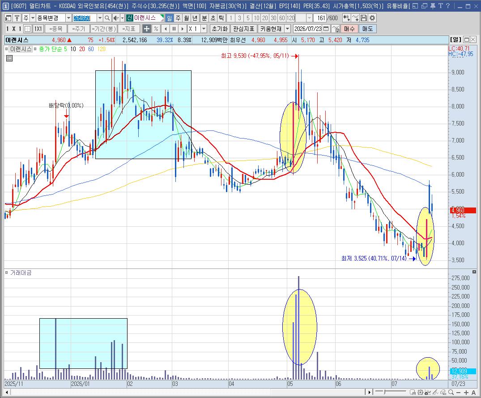Click the bottom A auto-fit text icon
The height and width of the screenshot is (398, 481).
click(x=474, y=393)
